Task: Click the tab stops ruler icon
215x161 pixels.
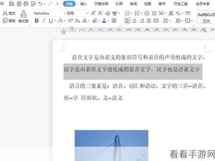Action: (x=188, y=13)
